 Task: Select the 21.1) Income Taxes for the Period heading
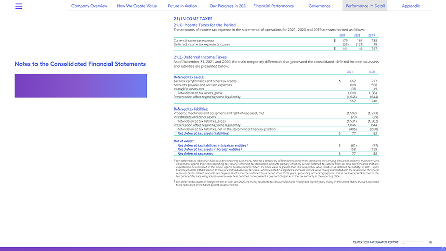[204, 25]
